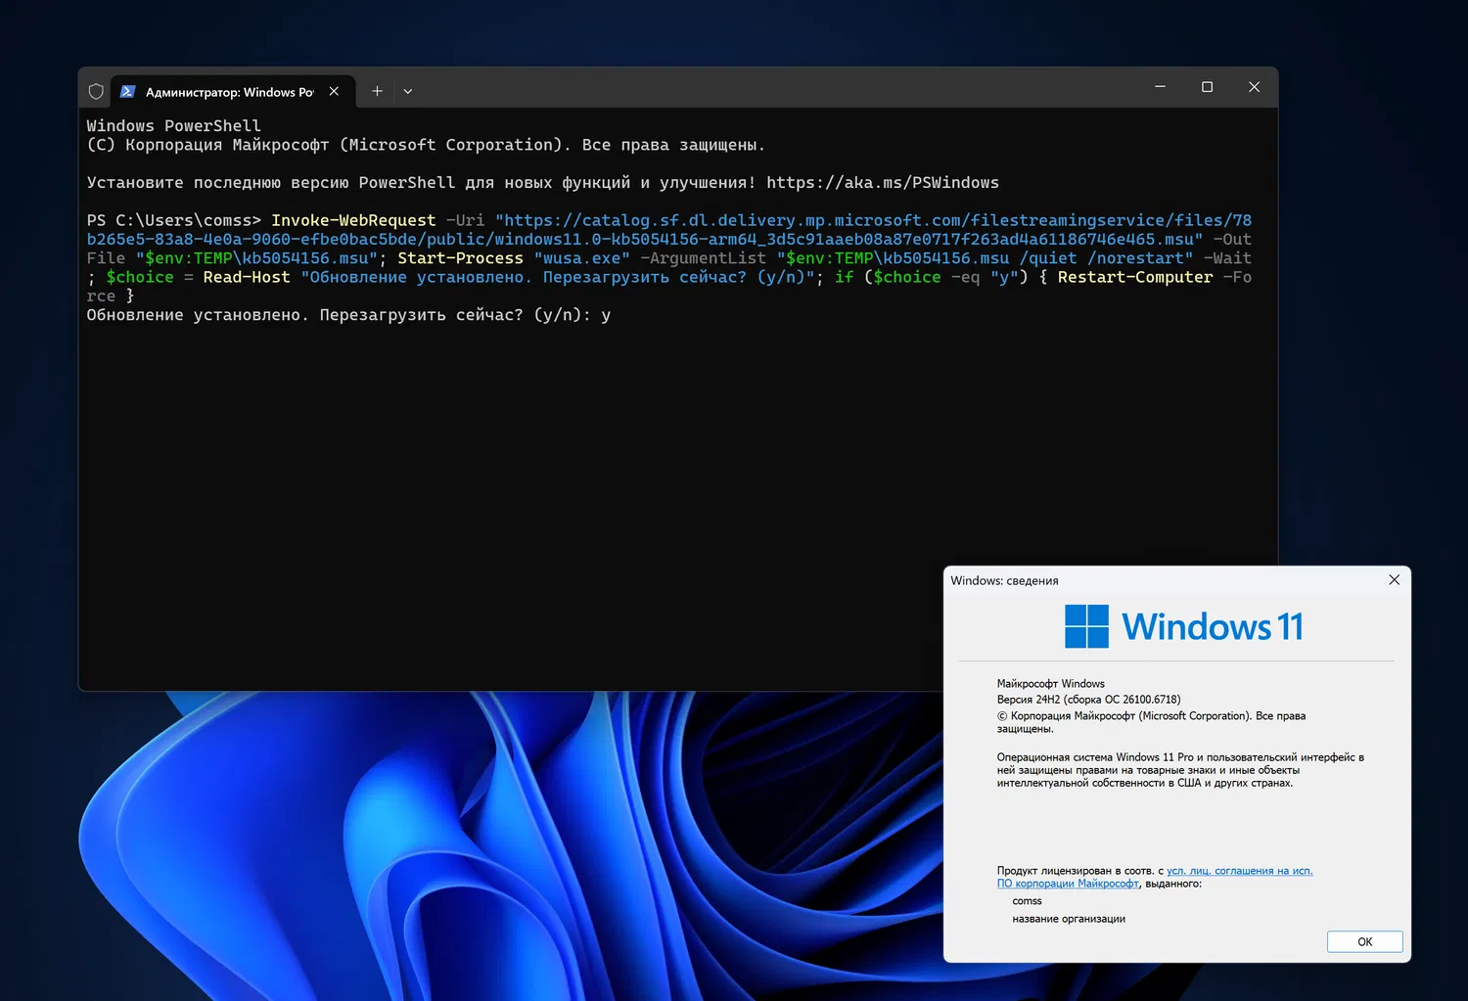Click the "Windows: сведения" dialog title
This screenshot has height=1001, width=1468.
pos(1004,580)
